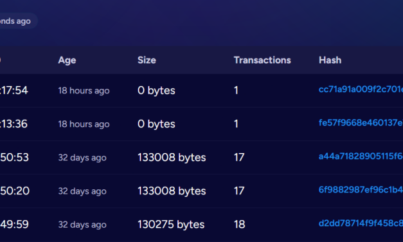Viewport: 403px width, 242px height.
Task: Select size cell in the 50:20 row
Action: point(172,191)
